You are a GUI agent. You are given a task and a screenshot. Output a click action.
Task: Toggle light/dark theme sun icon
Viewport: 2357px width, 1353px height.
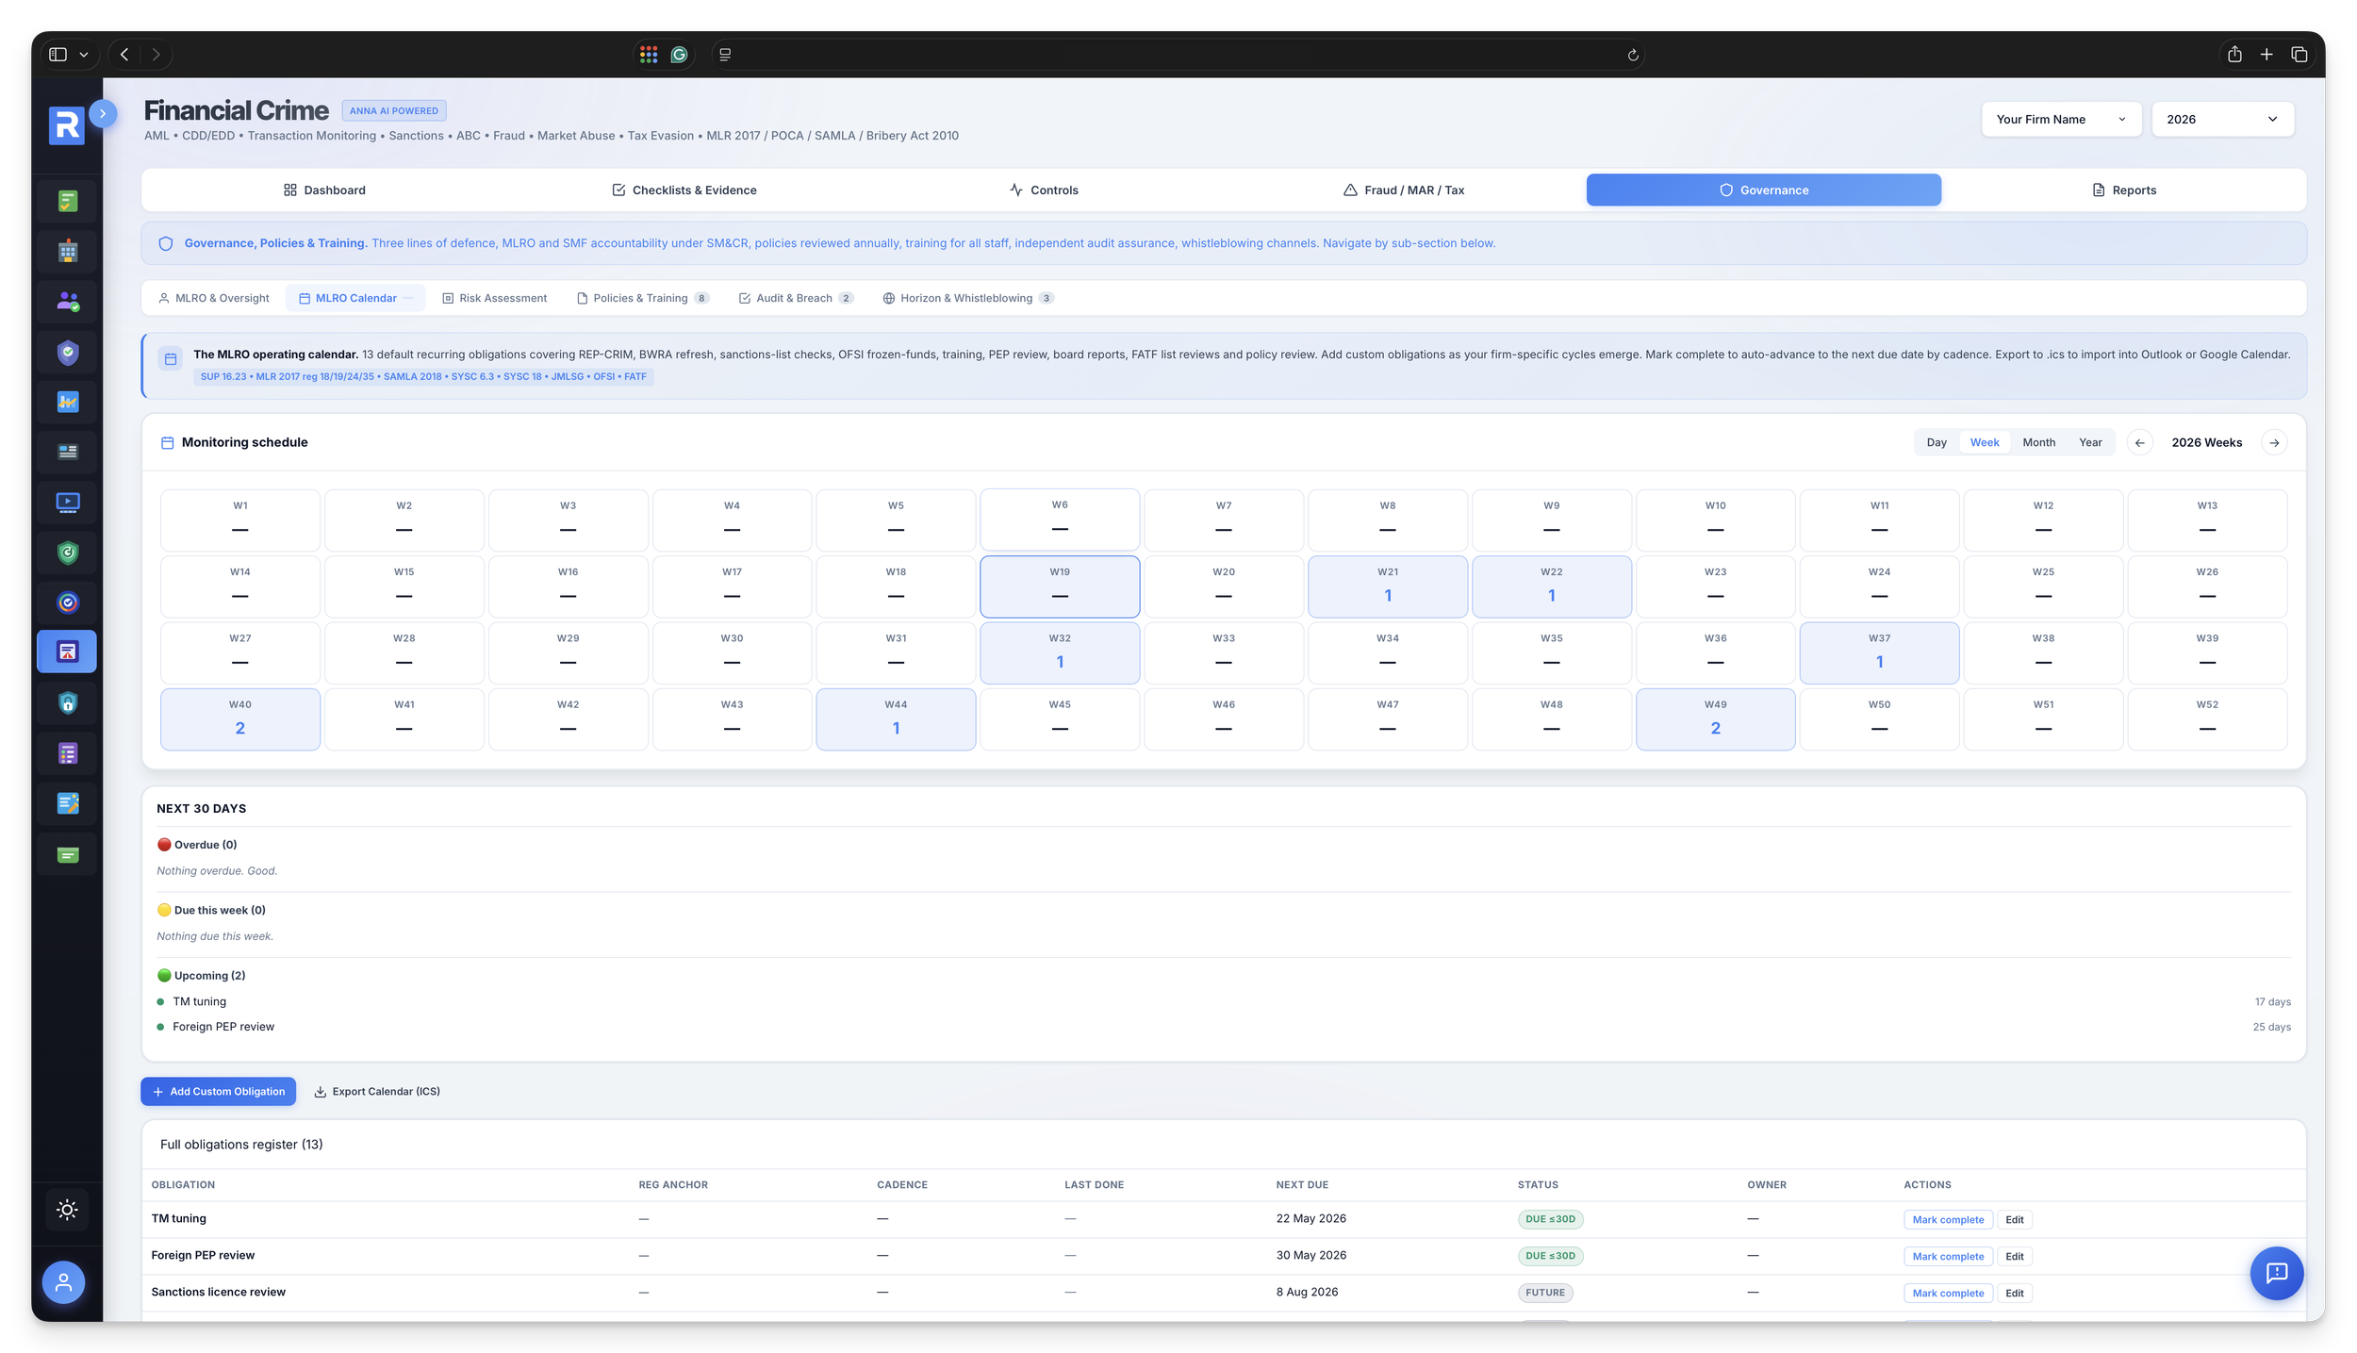[67, 1210]
